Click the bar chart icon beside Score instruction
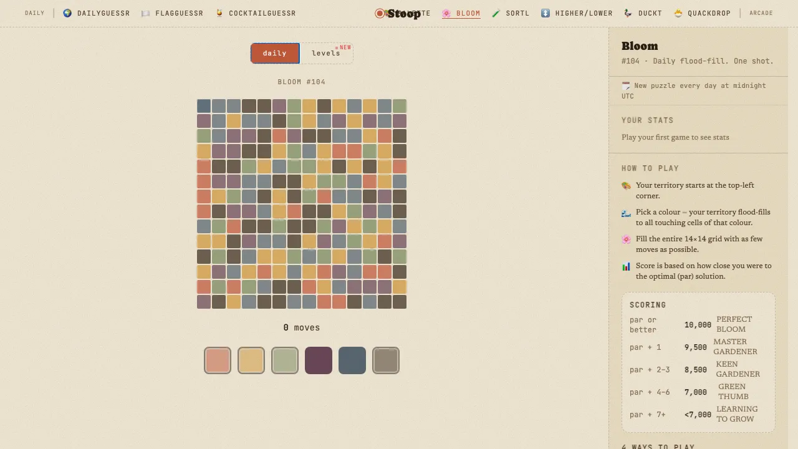The width and height of the screenshot is (798, 449). coord(626,266)
